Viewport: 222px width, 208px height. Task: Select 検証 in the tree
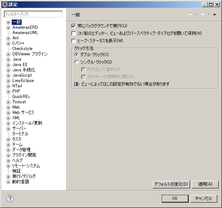pyautogui.click(x=16, y=171)
